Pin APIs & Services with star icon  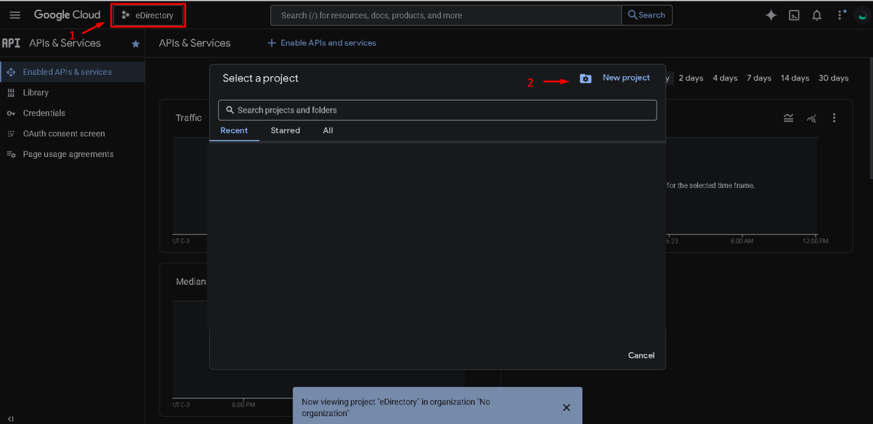(135, 44)
